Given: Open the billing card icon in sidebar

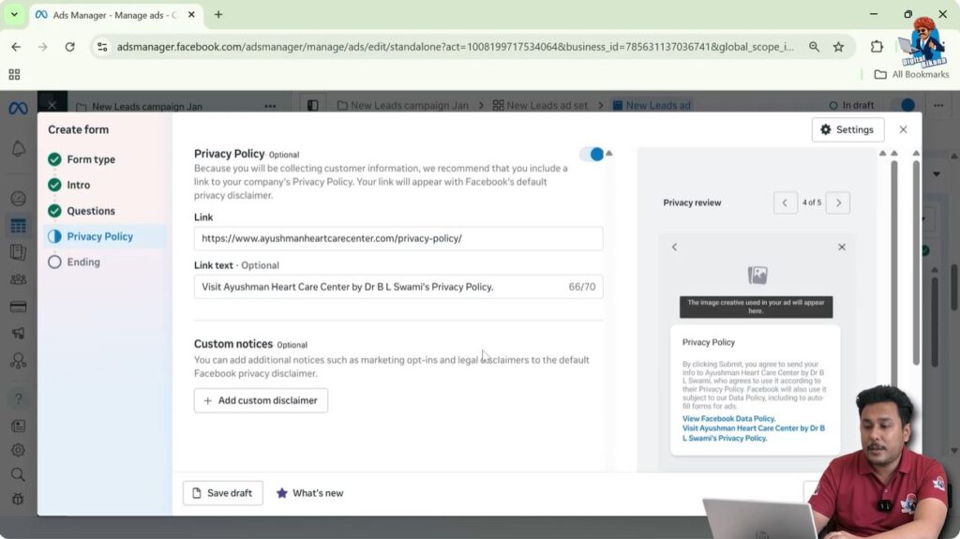Looking at the screenshot, I should [19, 307].
